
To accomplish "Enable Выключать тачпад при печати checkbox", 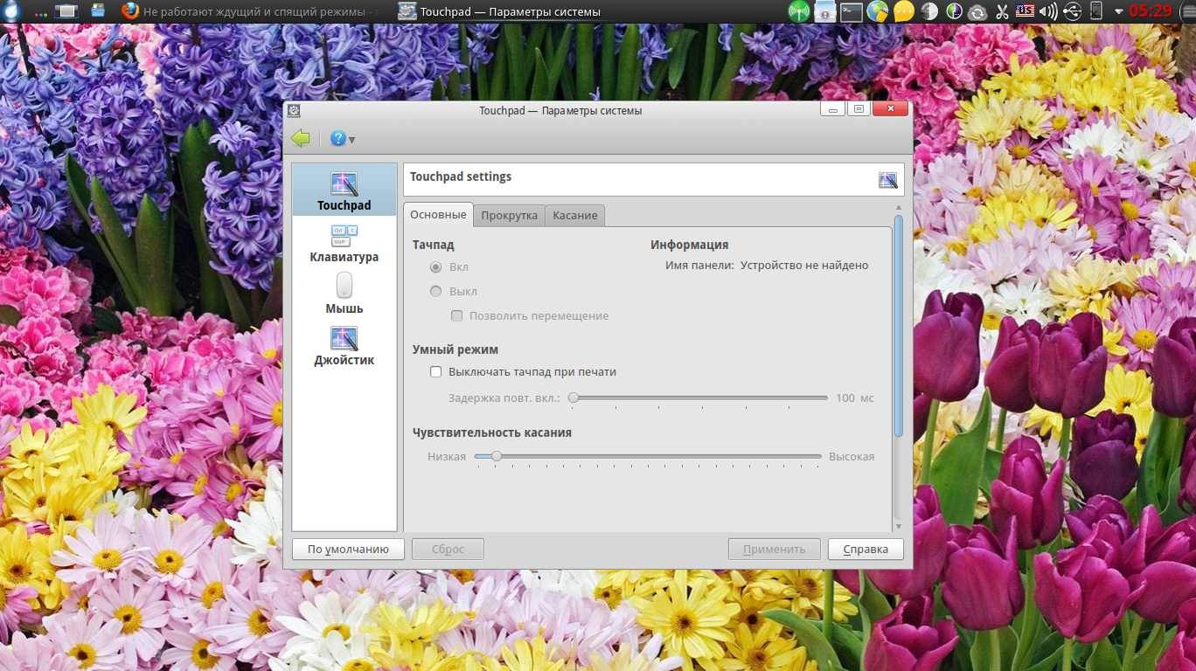I will (436, 372).
